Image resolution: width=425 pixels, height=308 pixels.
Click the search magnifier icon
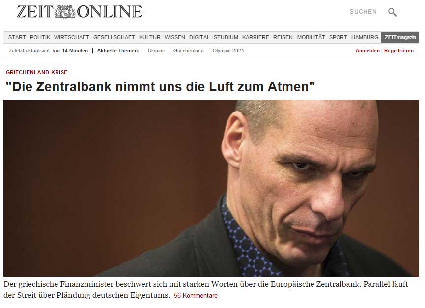(x=392, y=12)
